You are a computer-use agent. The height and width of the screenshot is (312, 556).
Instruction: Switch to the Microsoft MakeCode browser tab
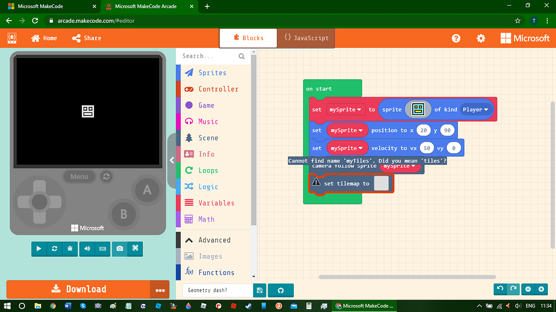coord(49,7)
